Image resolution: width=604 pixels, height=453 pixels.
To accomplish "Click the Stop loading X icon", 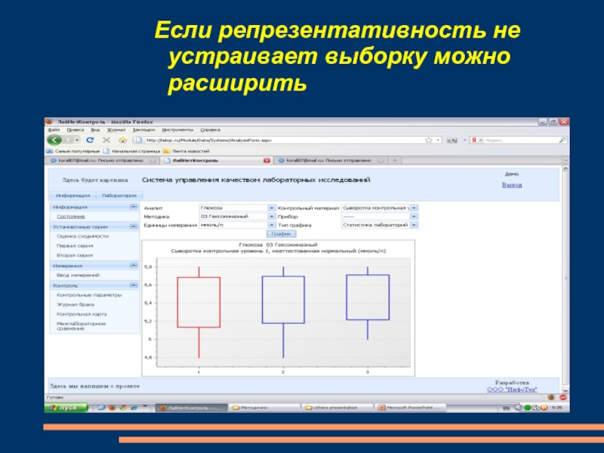I will click(106, 140).
